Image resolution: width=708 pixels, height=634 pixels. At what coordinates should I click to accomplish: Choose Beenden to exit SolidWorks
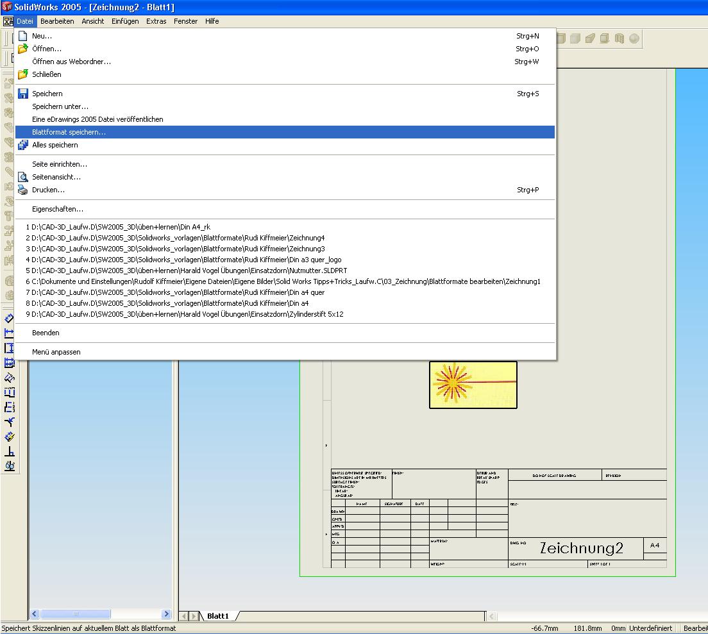point(285,333)
